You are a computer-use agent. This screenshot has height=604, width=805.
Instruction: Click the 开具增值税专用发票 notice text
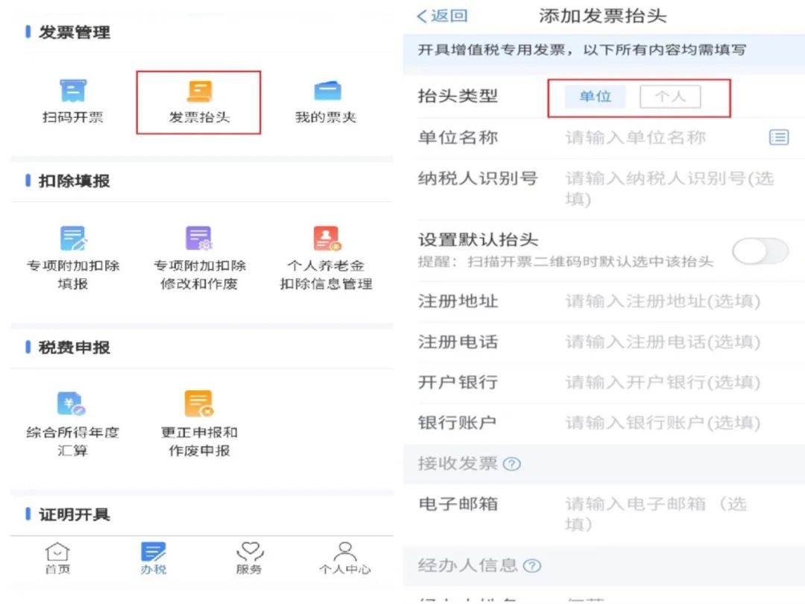581,50
